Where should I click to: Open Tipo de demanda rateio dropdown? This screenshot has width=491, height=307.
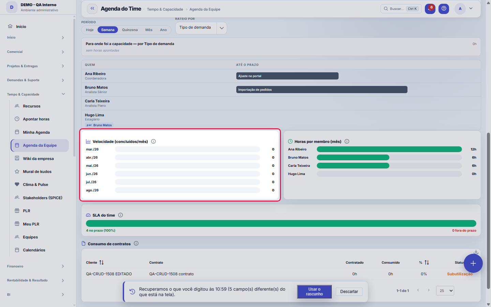pyautogui.click(x=201, y=28)
